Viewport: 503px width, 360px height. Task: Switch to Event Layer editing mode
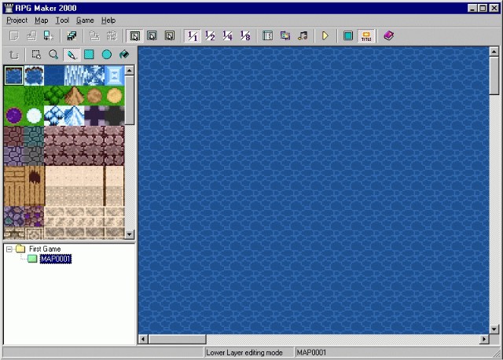pyautogui.click(x=170, y=35)
